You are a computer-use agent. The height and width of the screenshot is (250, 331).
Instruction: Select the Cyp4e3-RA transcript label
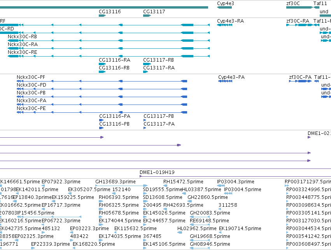[x=230, y=21]
